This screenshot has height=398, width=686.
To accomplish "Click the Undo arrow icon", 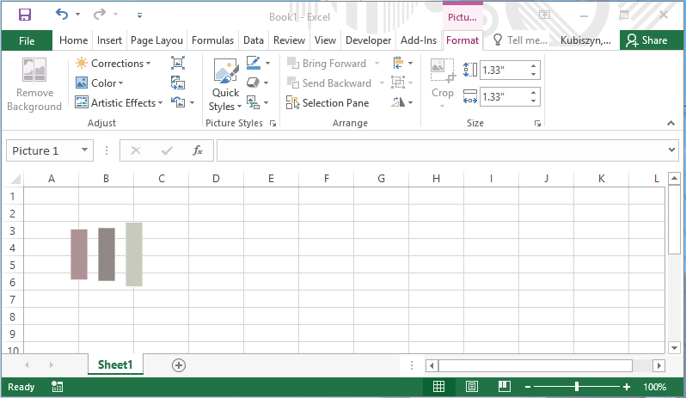I will 62,15.
